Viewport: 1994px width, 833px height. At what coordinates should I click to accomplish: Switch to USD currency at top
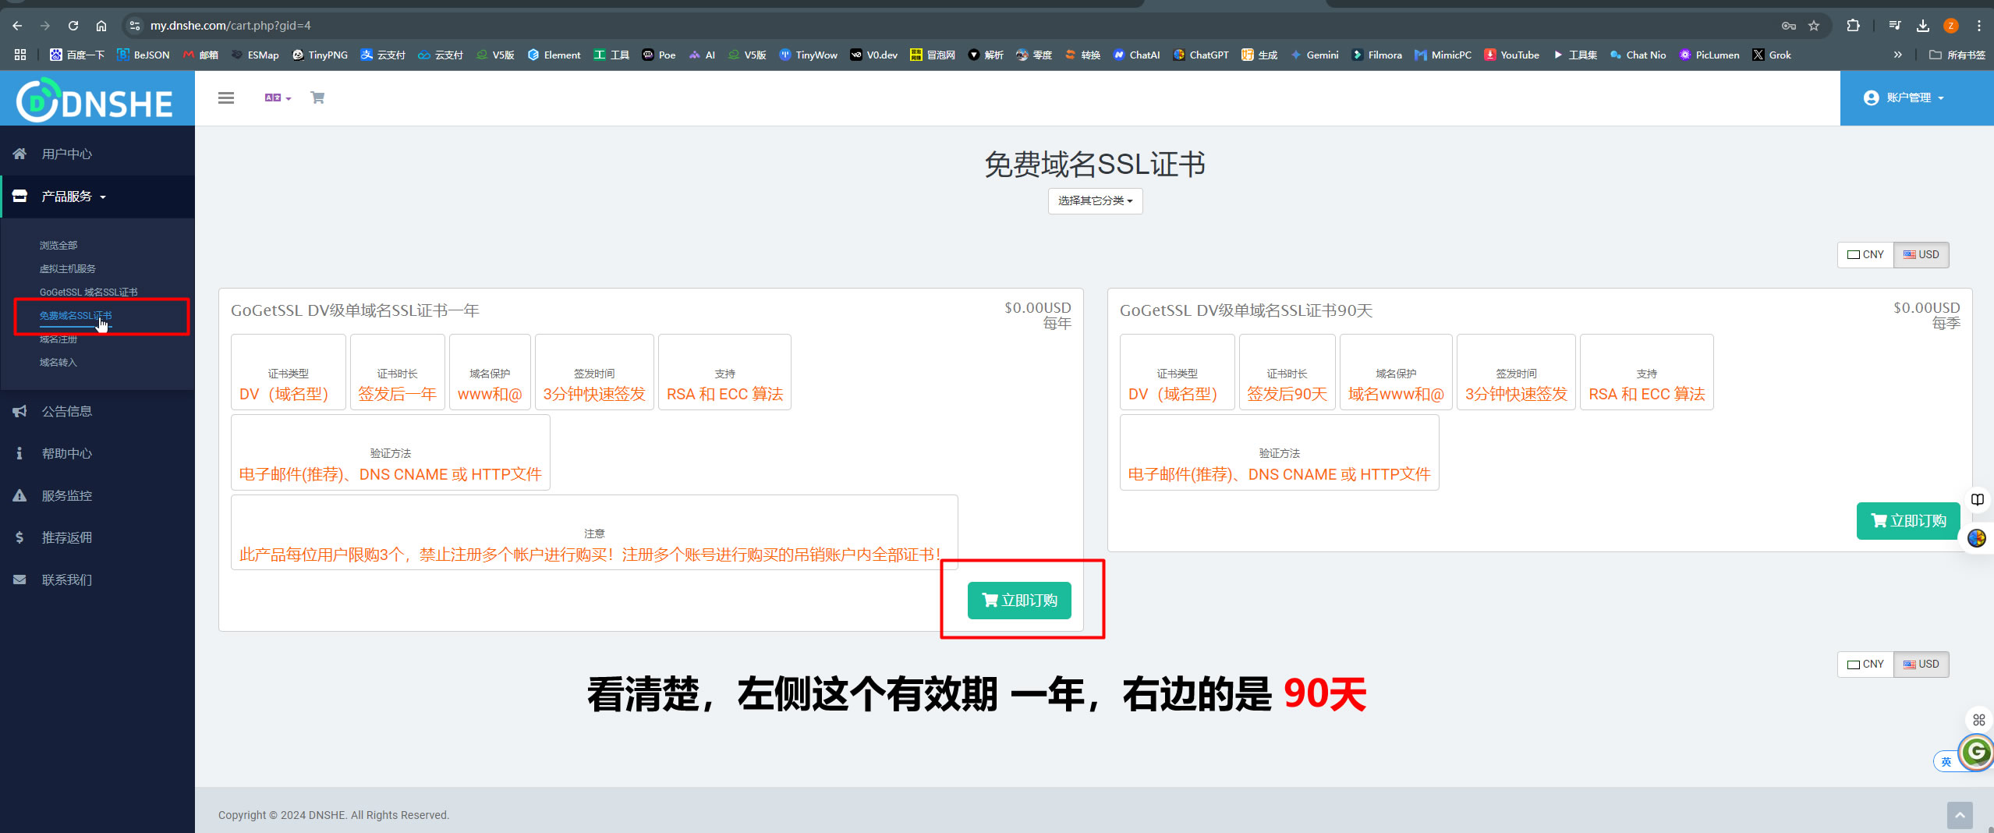(1921, 255)
